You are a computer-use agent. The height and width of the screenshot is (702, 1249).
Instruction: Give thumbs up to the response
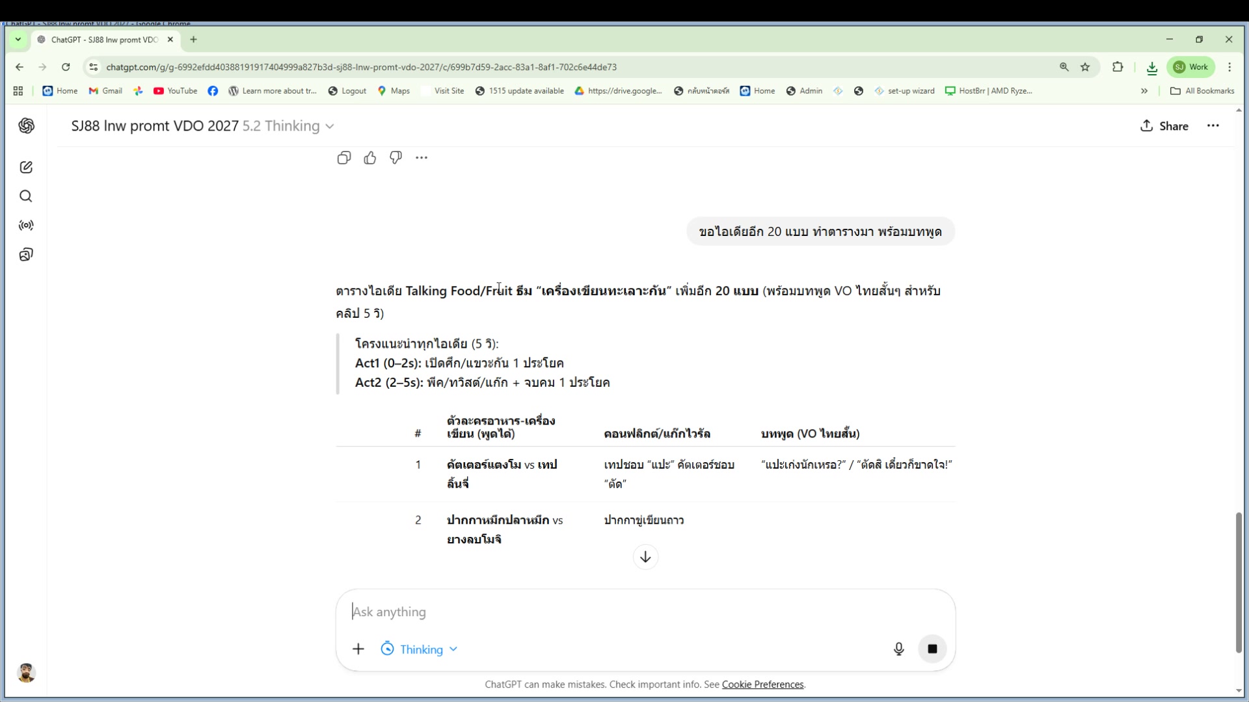pyautogui.click(x=370, y=158)
